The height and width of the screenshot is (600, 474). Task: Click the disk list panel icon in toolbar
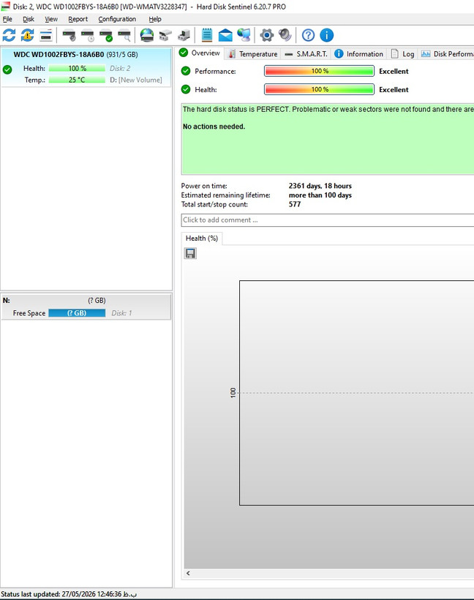pyautogui.click(x=46, y=35)
